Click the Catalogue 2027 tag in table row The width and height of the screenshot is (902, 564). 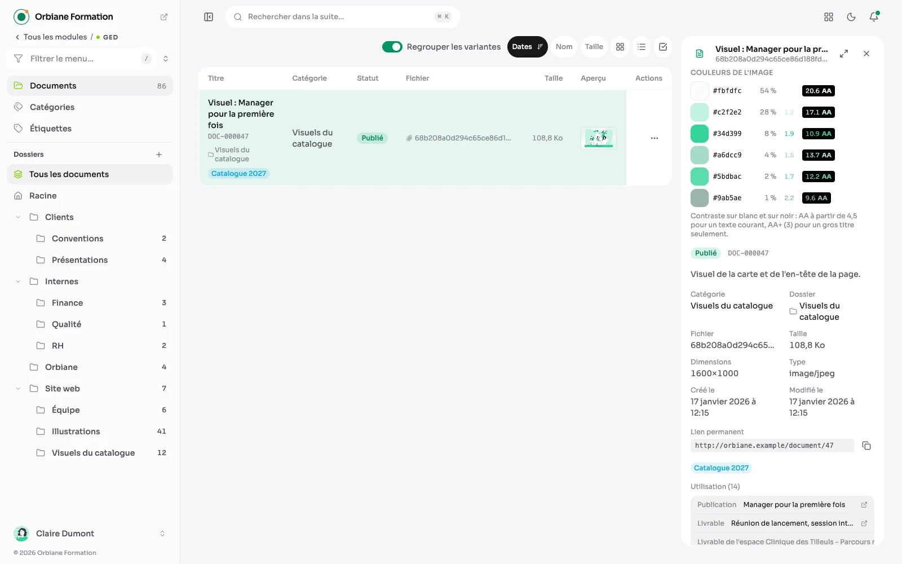pos(238,174)
